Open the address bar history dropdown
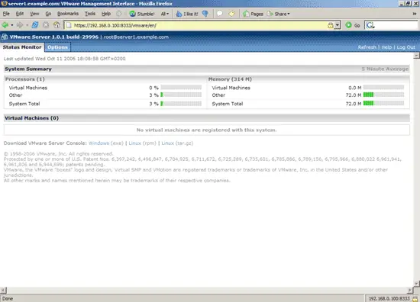The image size is (420, 302). point(338,25)
